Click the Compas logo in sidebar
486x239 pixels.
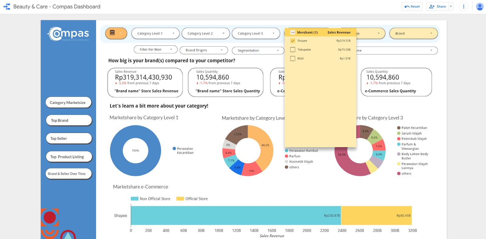click(68, 34)
